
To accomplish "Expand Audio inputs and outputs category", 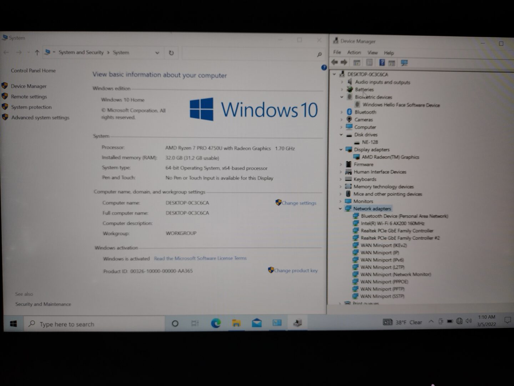I will [x=342, y=82].
